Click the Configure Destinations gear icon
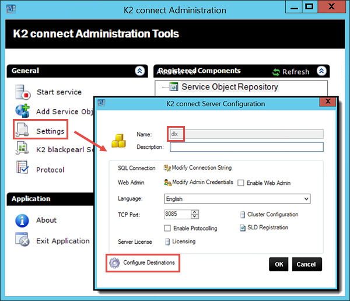Viewport: 350px width, 301px height. [115, 263]
